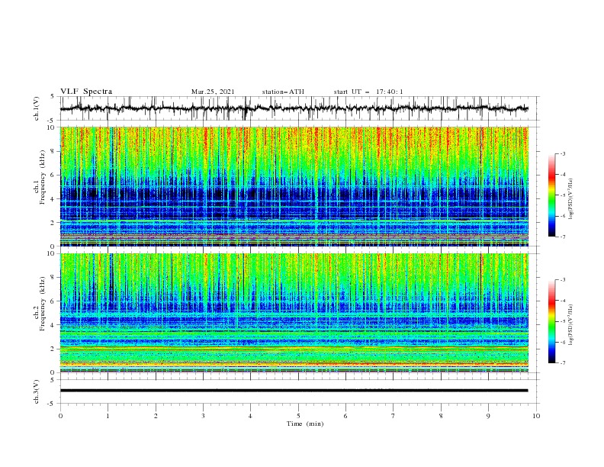Click the ch.2 spectrogram plot area
604x467 pixels.
[x=294, y=313]
